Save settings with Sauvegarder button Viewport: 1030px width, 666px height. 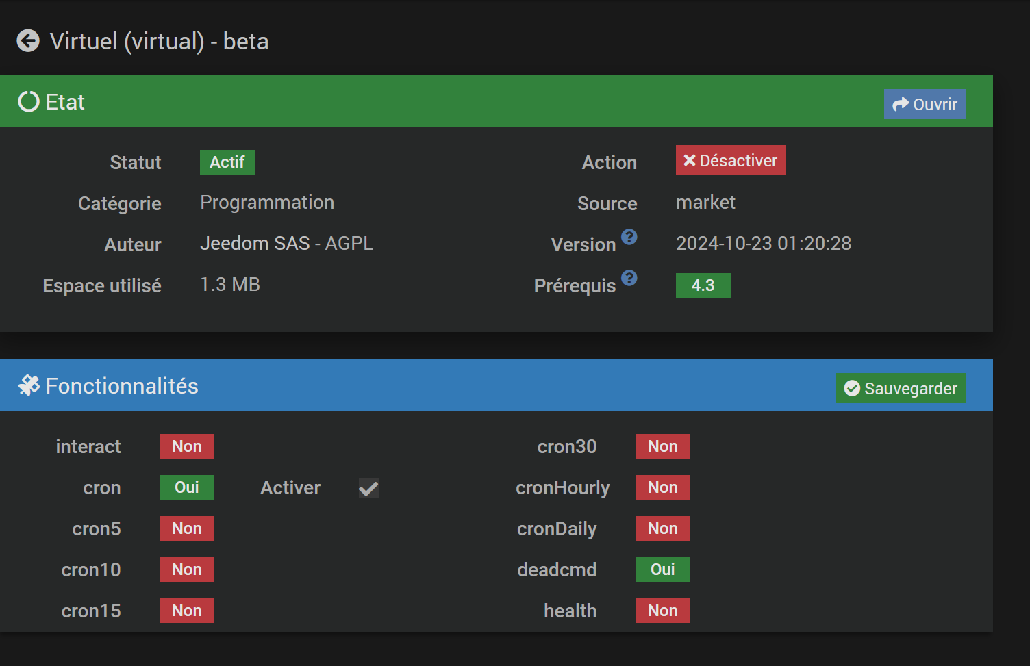click(900, 388)
